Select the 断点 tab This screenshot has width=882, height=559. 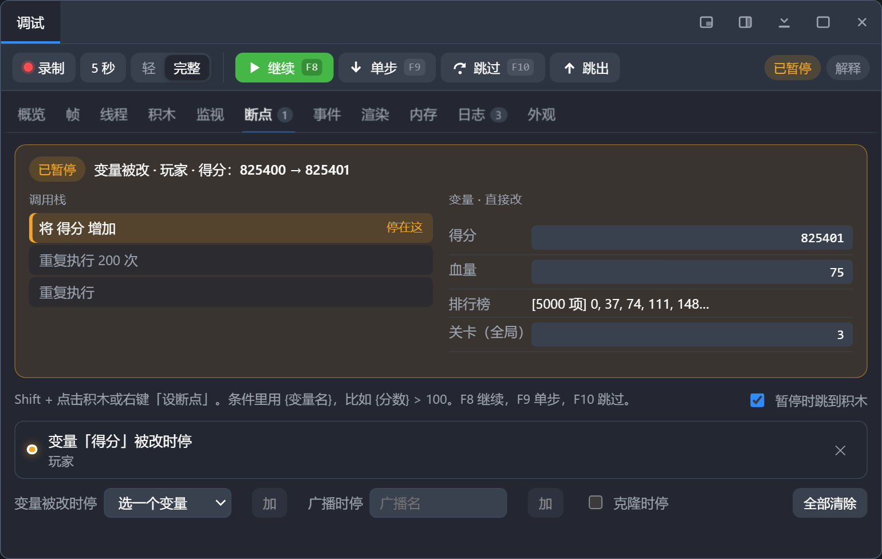(x=269, y=115)
